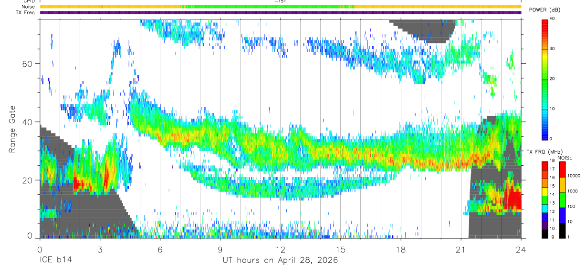Click the cyan 12–13 MHz swatch in TX FRQ legend
The width and height of the screenshot is (586, 270).
(545, 208)
